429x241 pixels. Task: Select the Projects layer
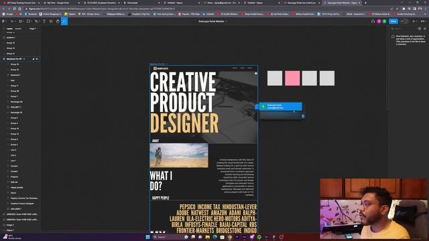tap(14, 177)
